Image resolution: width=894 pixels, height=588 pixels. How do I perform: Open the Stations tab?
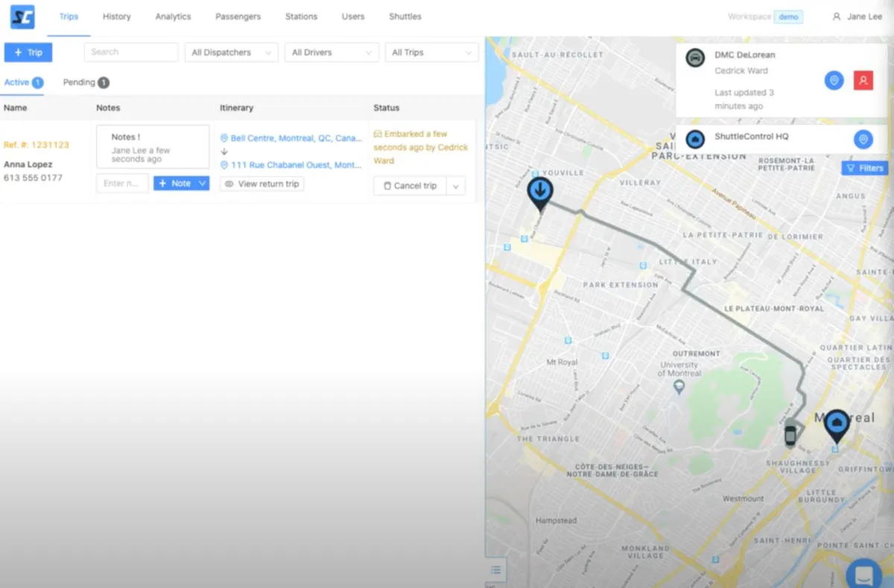coord(301,16)
